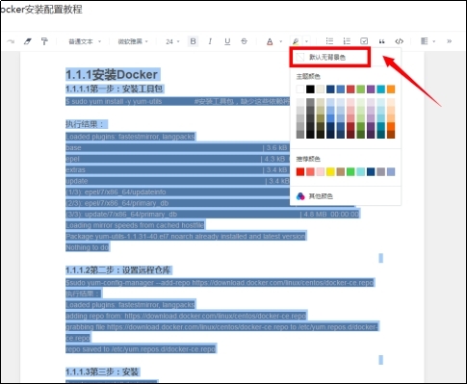
Task: Open the paragraph style dropdown 普通文本
Action: click(85, 41)
